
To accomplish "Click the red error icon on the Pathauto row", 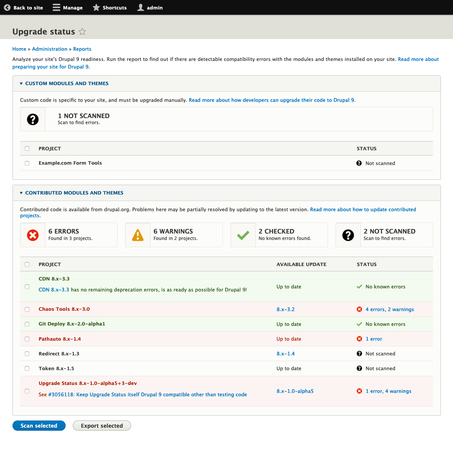I will coord(359,339).
